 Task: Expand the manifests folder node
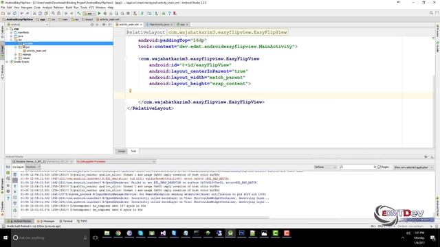pos(12,32)
